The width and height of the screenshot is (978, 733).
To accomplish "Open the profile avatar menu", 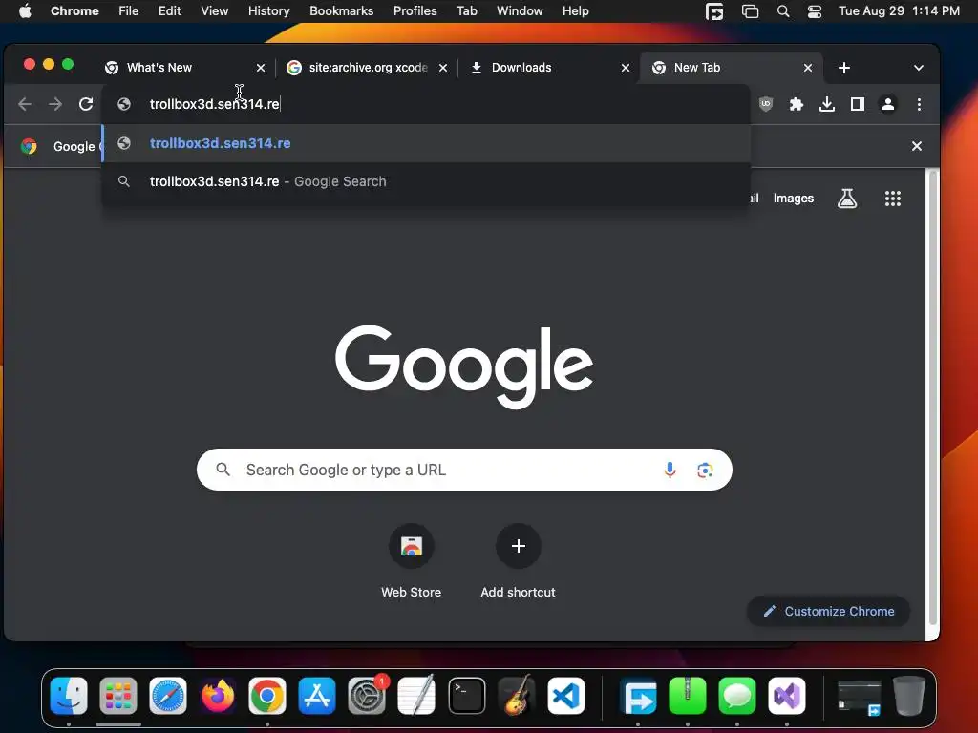I will point(888,104).
